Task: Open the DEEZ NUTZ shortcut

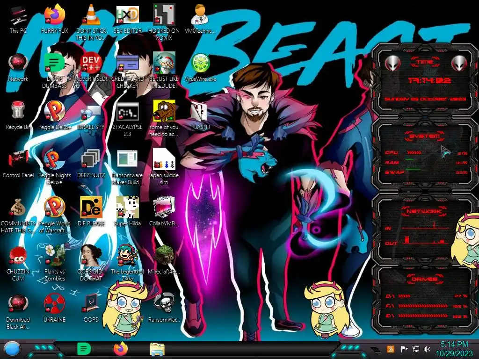Action: pyautogui.click(x=91, y=159)
